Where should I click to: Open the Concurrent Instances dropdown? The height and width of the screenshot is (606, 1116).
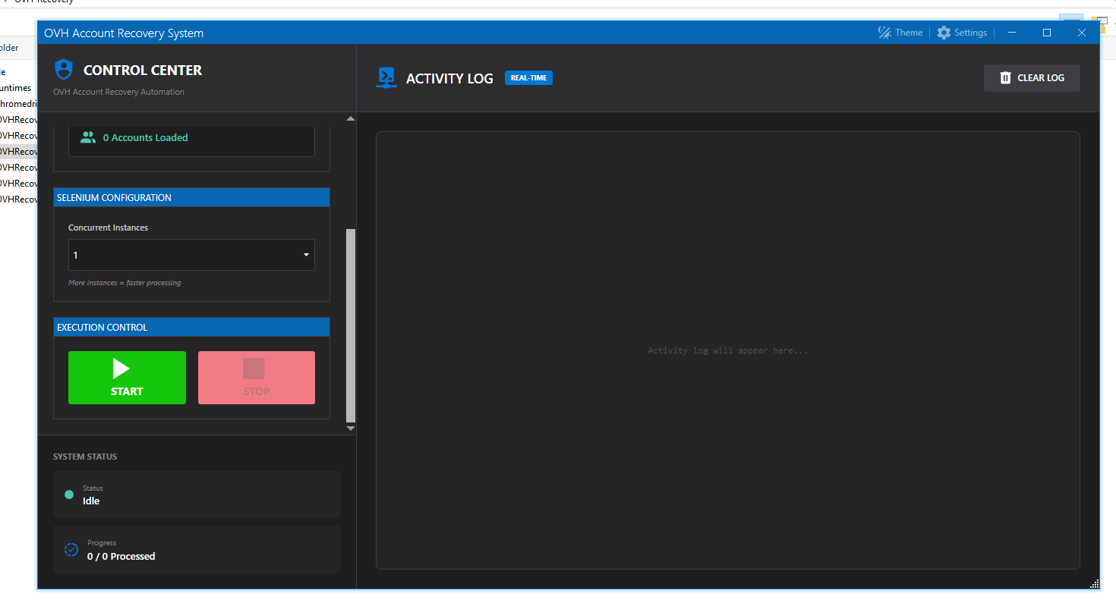[191, 256]
